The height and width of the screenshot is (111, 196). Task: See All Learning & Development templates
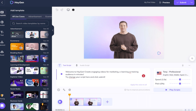coord(46,65)
